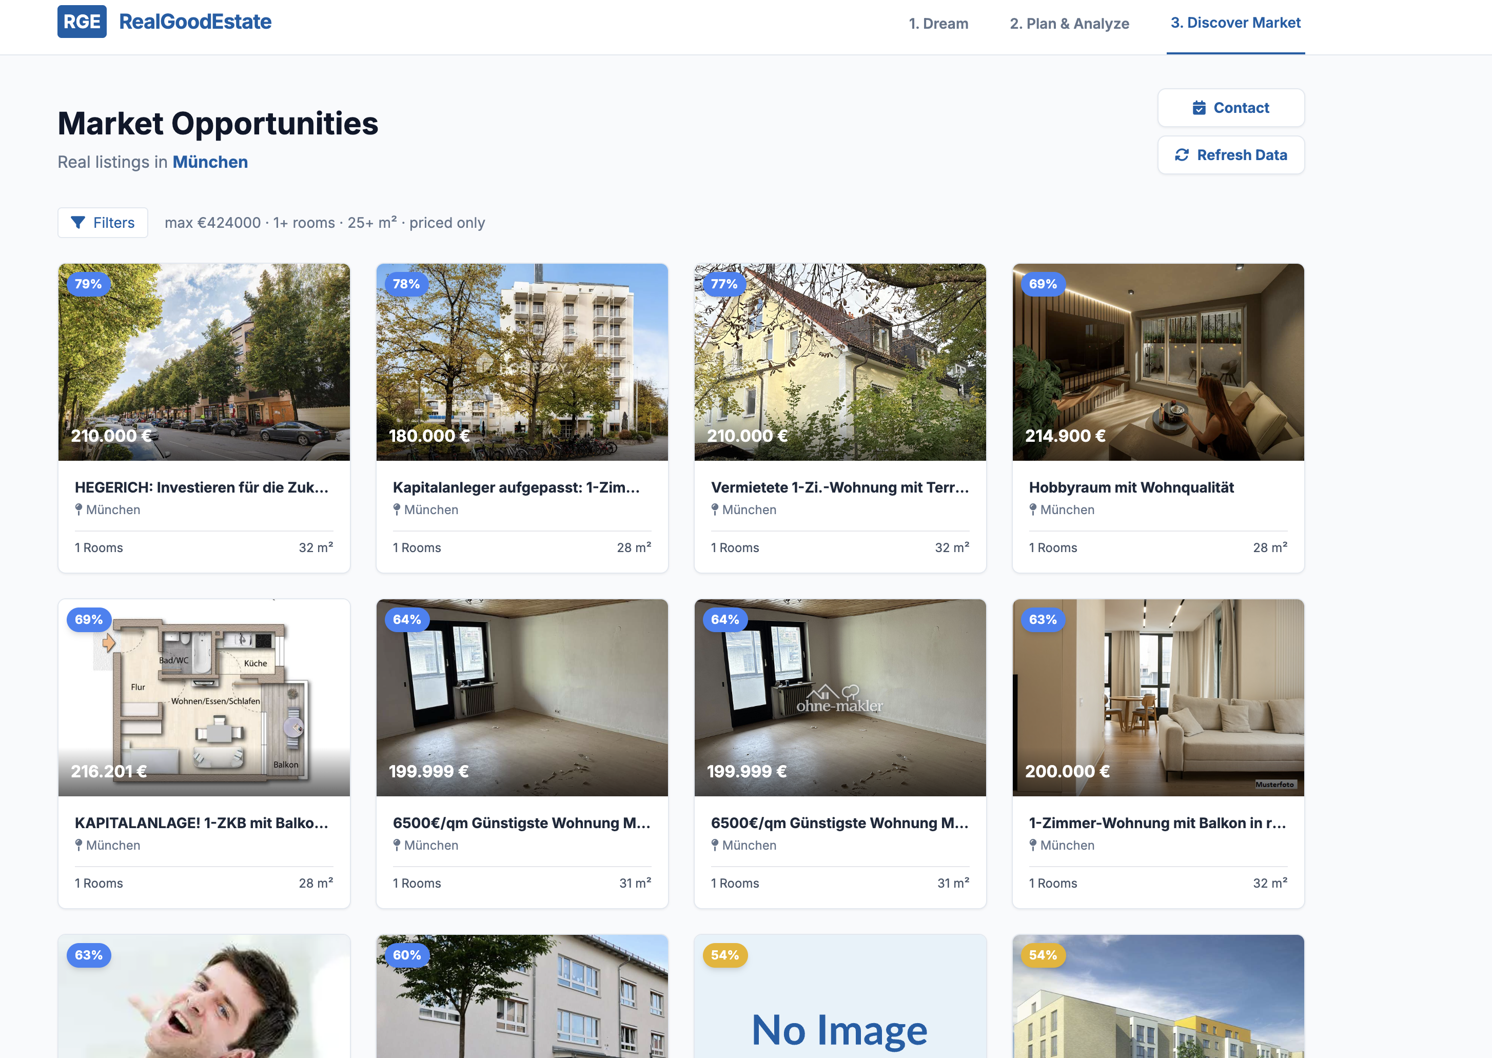
Task: Click the 78% score badge
Action: (406, 284)
